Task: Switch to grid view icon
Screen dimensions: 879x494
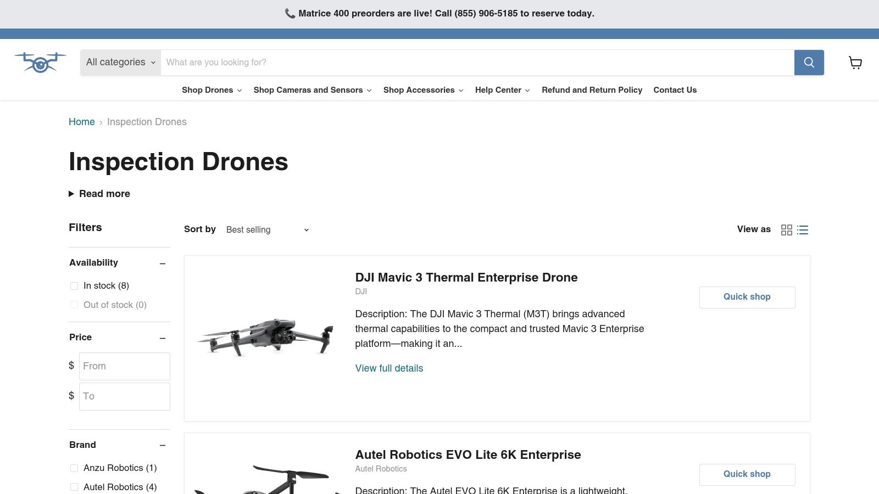Action: [x=787, y=230]
